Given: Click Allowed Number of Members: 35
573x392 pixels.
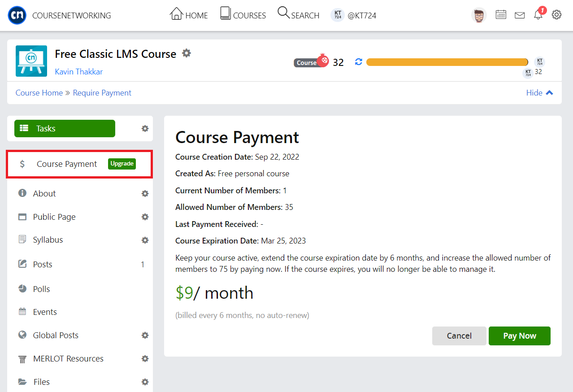Looking at the screenshot, I should point(234,207).
